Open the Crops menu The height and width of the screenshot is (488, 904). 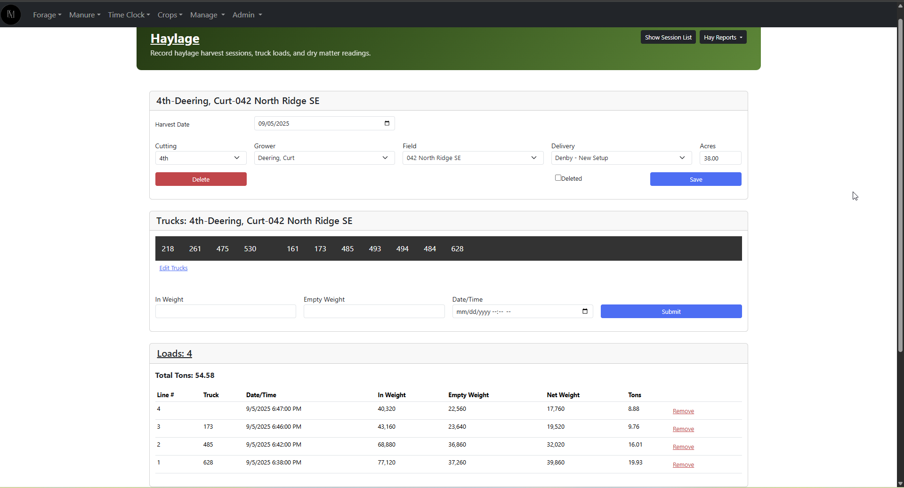pyautogui.click(x=170, y=15)
